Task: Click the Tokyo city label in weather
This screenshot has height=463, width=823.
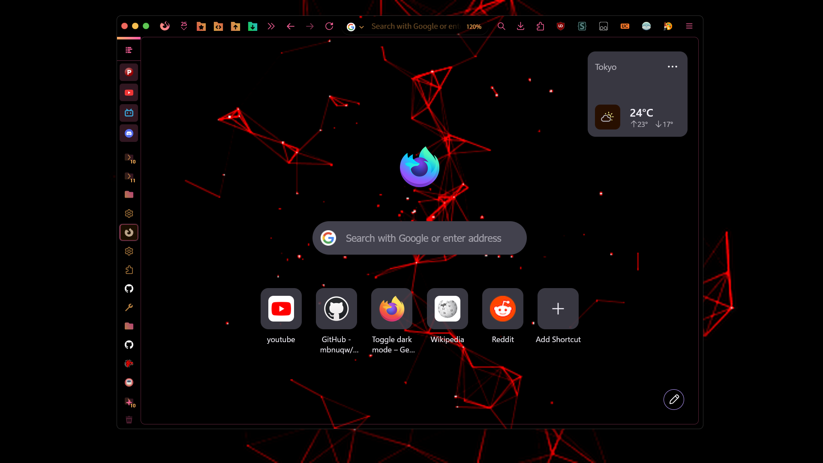Action: 606,67
